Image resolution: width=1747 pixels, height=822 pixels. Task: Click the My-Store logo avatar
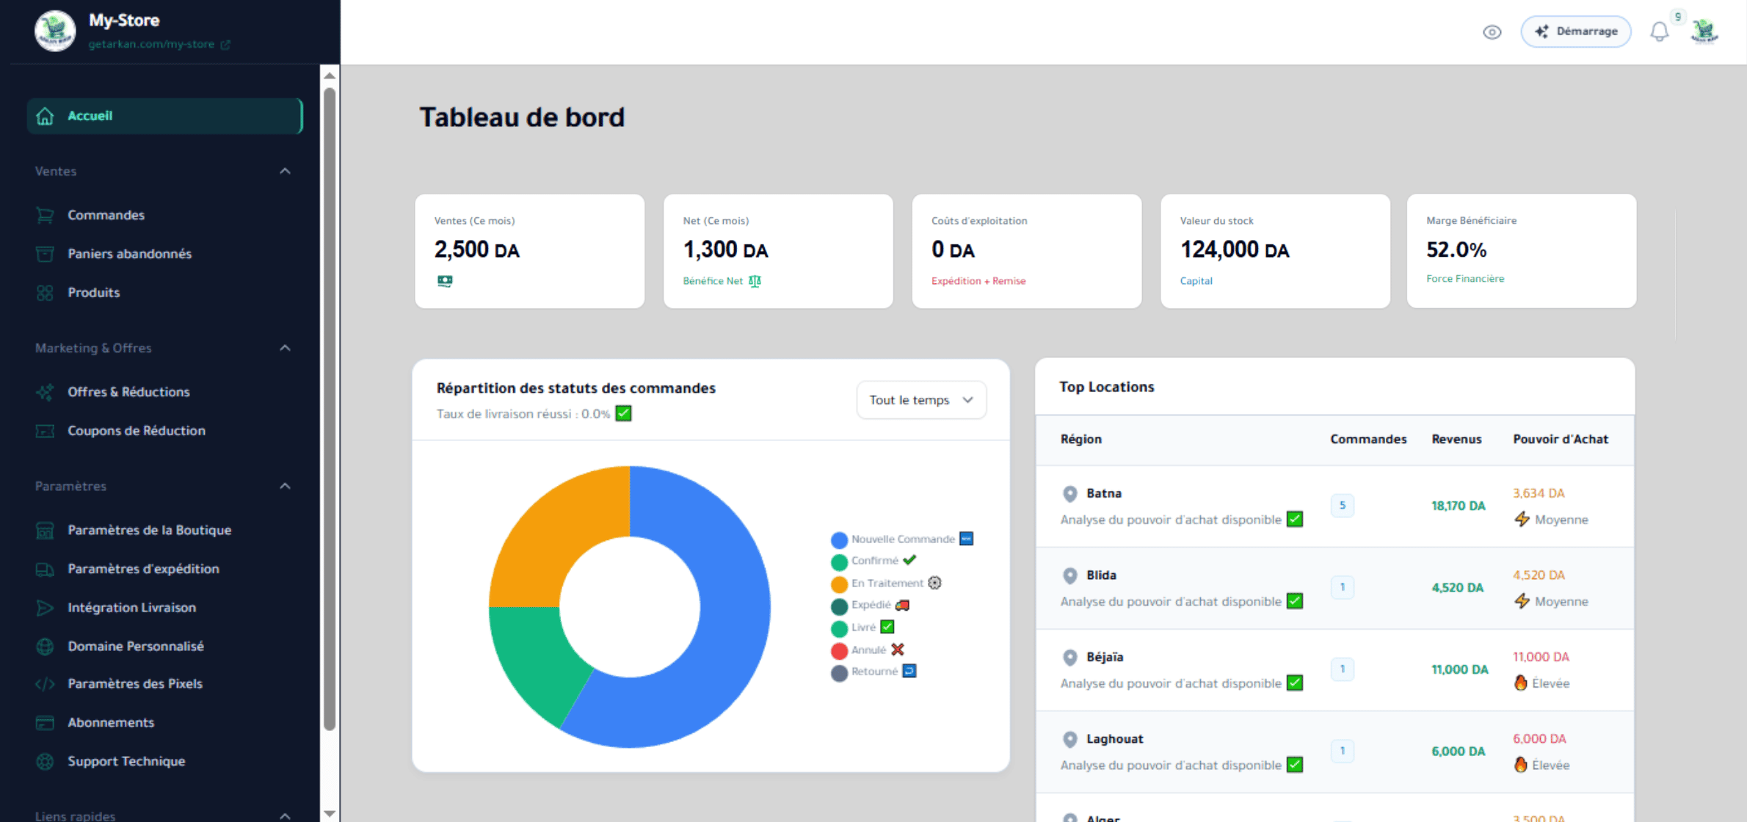[55, 31]
